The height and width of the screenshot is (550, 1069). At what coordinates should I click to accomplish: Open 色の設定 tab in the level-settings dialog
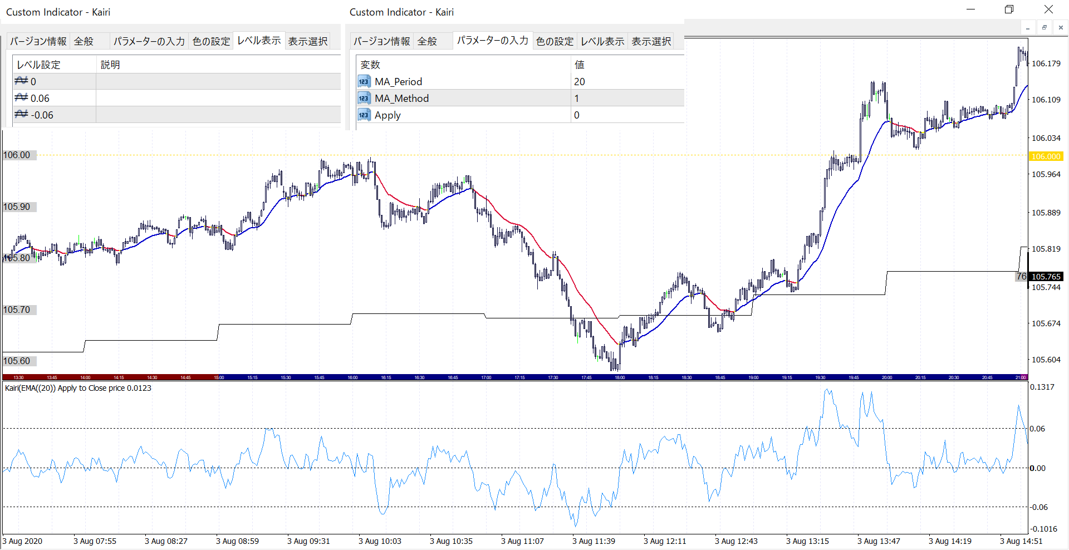click(x=211, y=41)
